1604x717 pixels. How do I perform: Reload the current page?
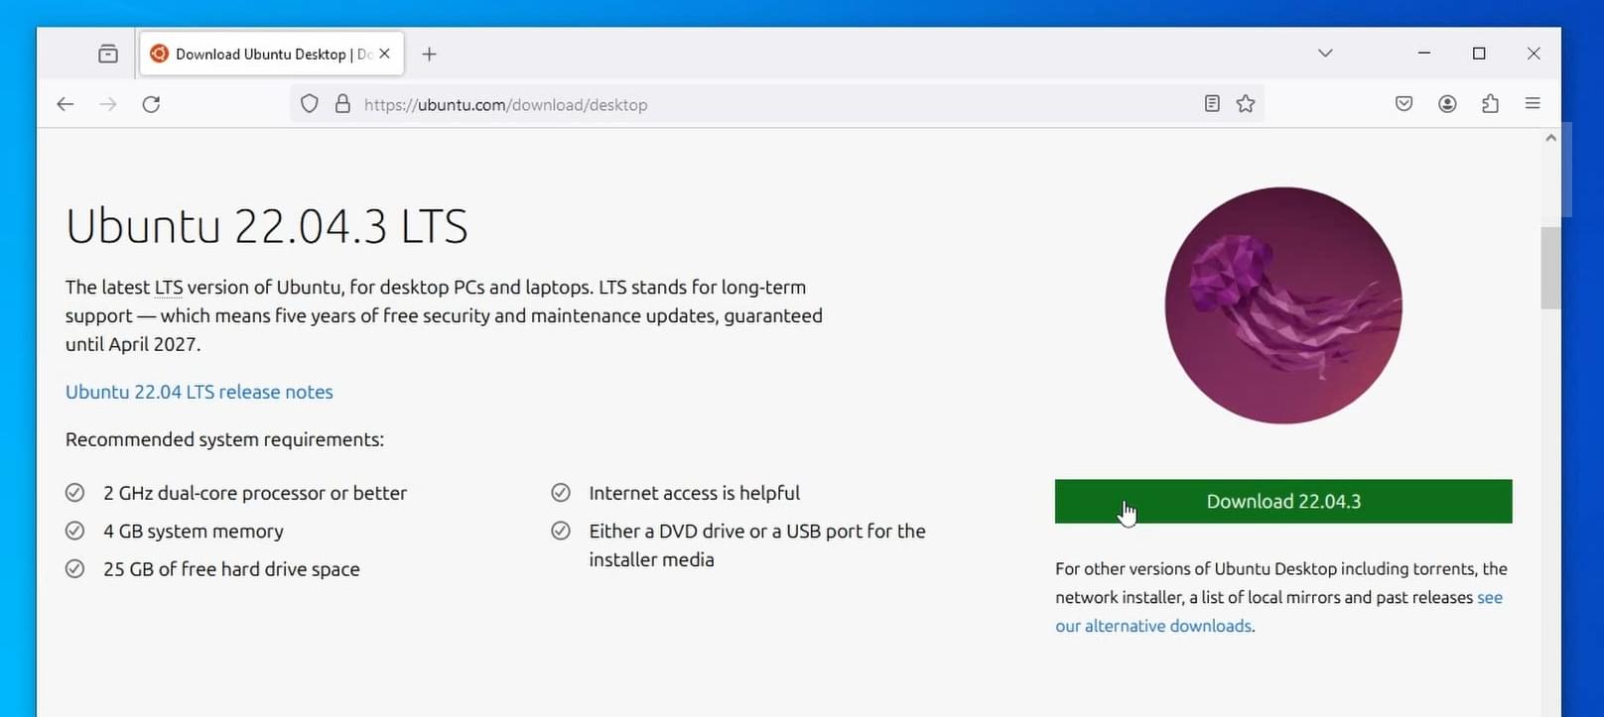[x=151, y=104]
